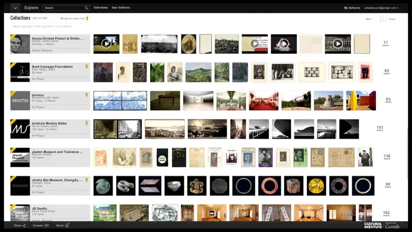Open the Iberê Camargo Foundation collection title
Image resolution: width=412 pixels, height=232 pixels.
[x=52, y=67]
